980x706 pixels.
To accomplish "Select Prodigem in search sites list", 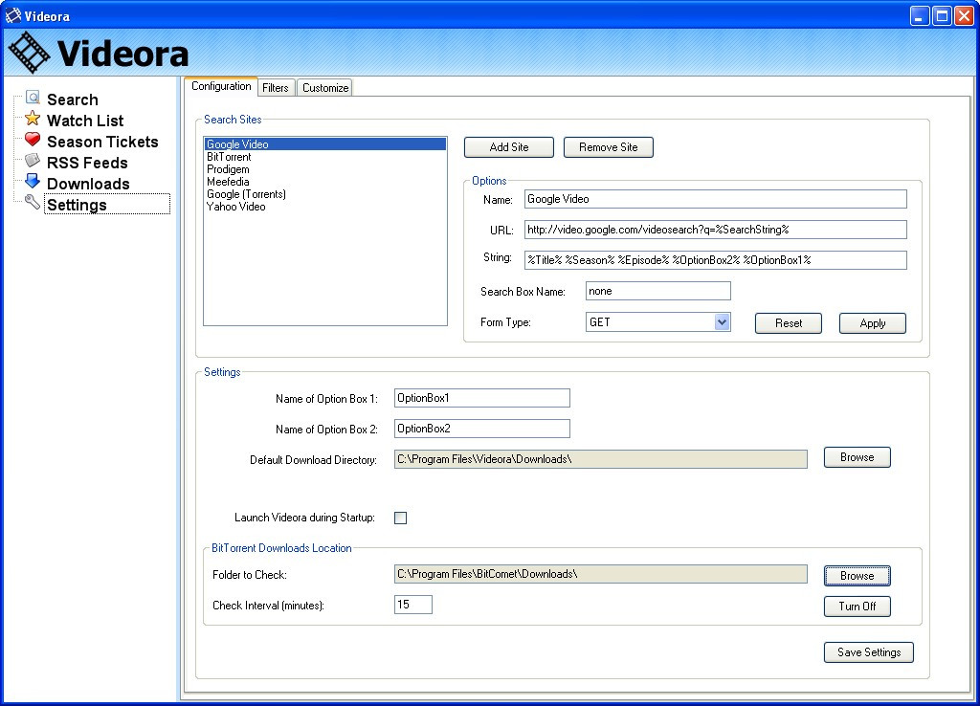I will click(325, 169).
